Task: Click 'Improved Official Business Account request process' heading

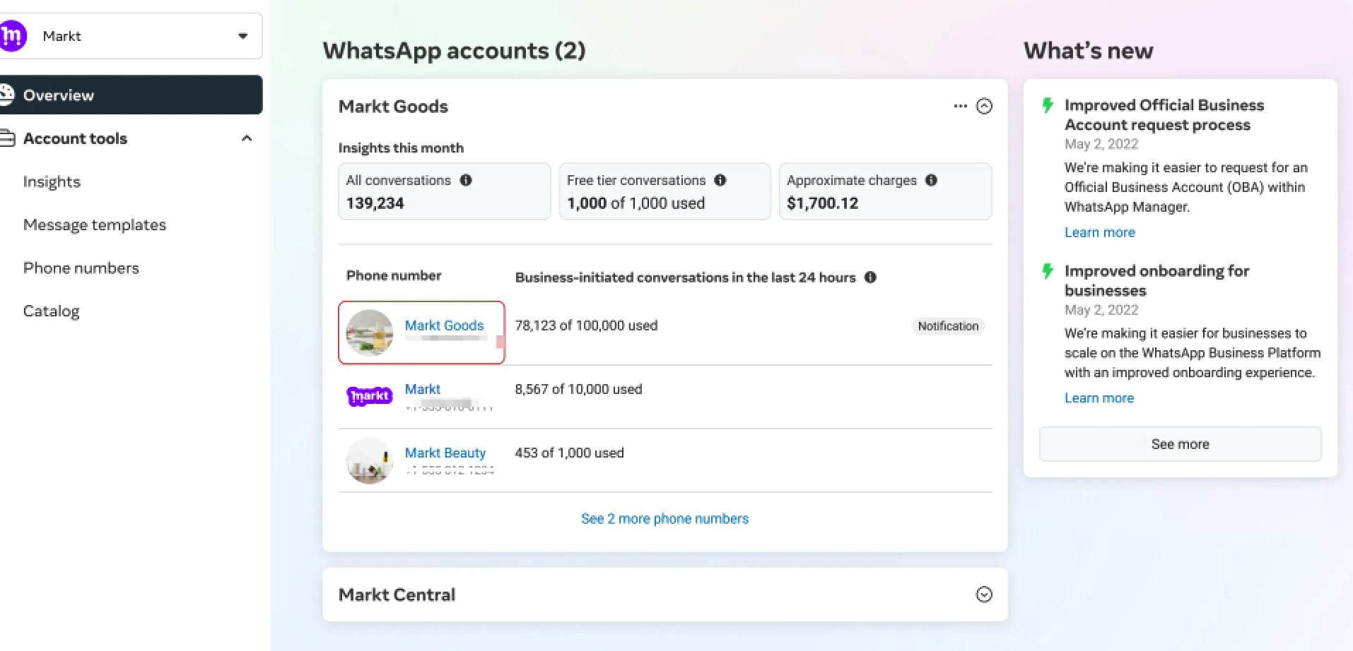Action: 1164,114
